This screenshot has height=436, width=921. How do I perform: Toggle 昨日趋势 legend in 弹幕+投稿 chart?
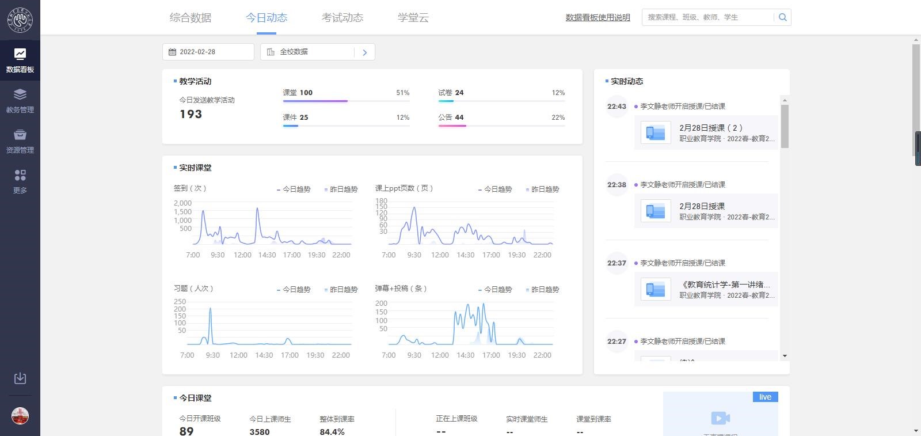(542, 290)
